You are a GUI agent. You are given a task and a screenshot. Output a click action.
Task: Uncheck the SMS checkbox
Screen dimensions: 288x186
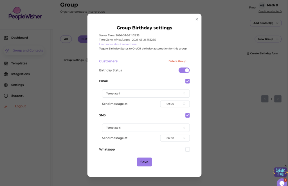pyautogui.click(x=188, y=115)
